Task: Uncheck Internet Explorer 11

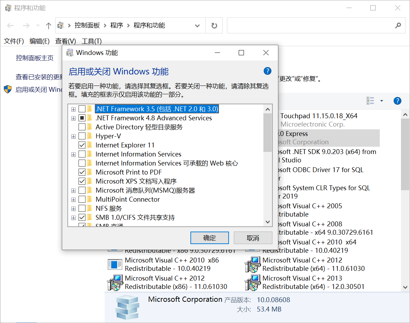Action: click(x=82, y=145)
